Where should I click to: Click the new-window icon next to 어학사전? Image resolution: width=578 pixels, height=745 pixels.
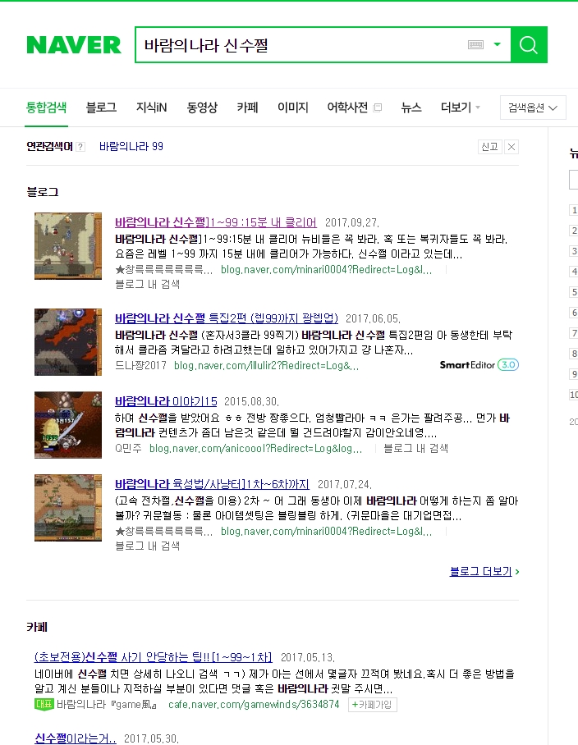coord(378,107)
